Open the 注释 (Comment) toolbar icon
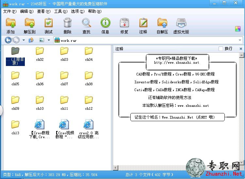The height and width of the screenshot is (179, 245). click(143, 25)
